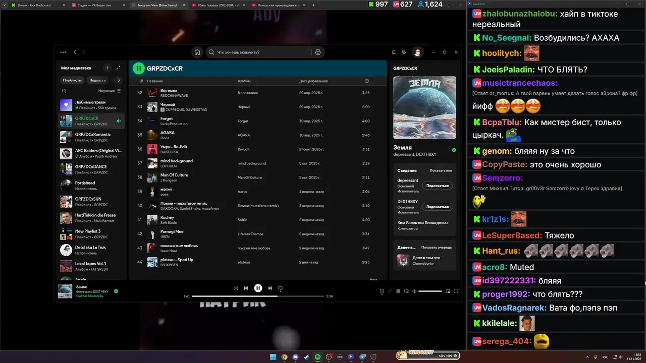Show more library filter chips with the arrow
The height and width of the screenshot is (363, 646).
(119, 80)
